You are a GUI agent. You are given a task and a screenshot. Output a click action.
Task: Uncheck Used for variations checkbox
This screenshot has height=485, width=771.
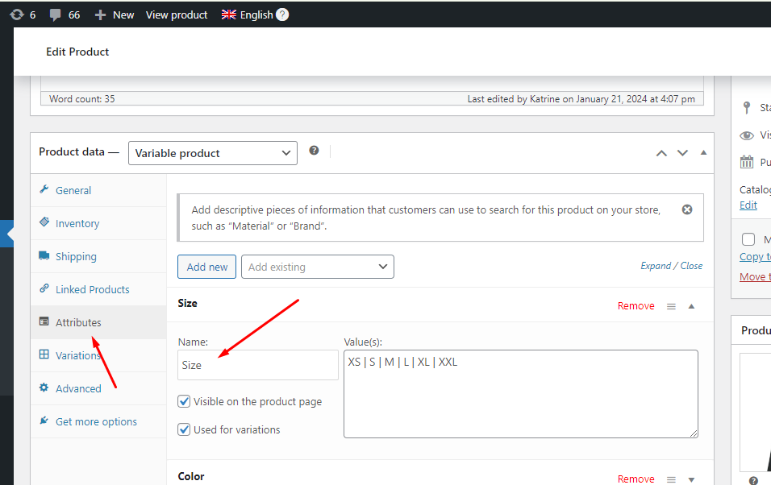pyautogui.click(x=185, y=429)
